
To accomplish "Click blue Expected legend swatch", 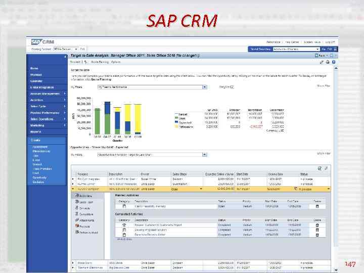I will coord(176,122).
